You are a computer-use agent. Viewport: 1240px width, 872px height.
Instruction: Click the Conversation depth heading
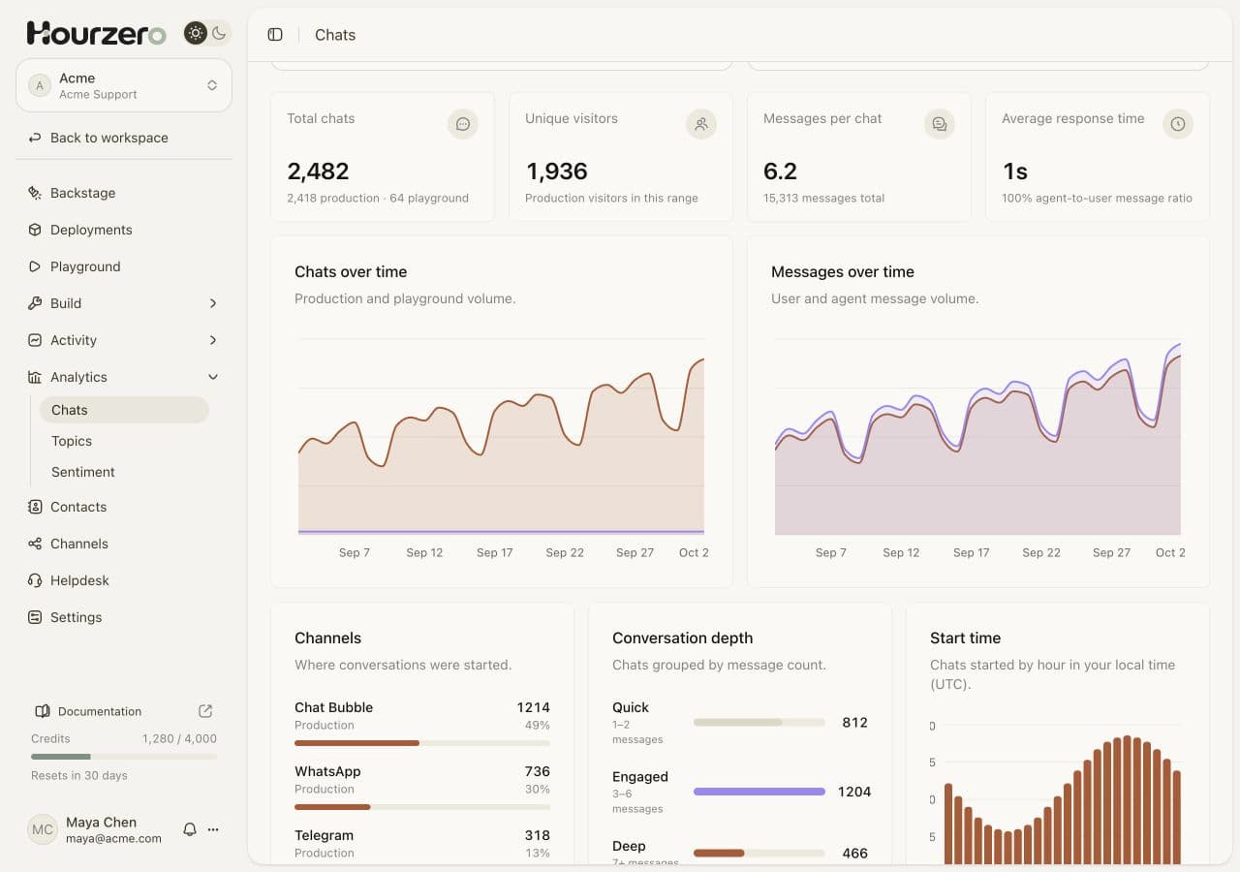click(x=682, y=638)
